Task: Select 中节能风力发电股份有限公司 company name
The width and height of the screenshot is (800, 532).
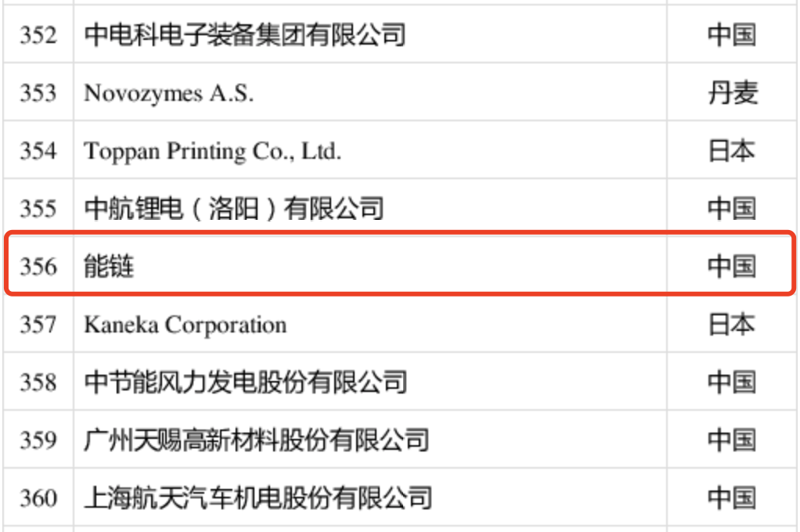Action: (x=246, y=383)
